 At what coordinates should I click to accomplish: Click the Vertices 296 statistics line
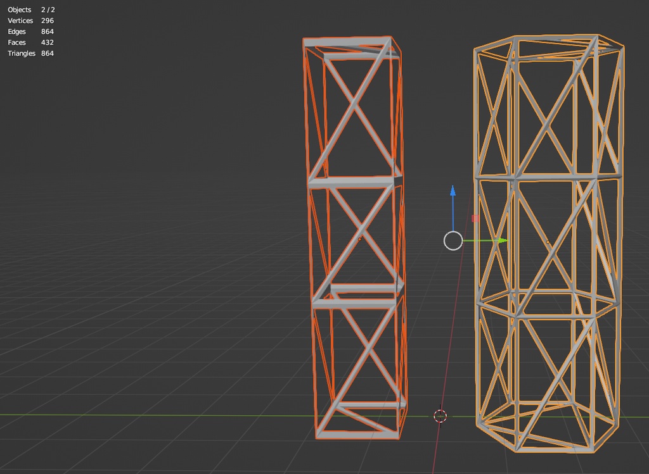(32, 20)
